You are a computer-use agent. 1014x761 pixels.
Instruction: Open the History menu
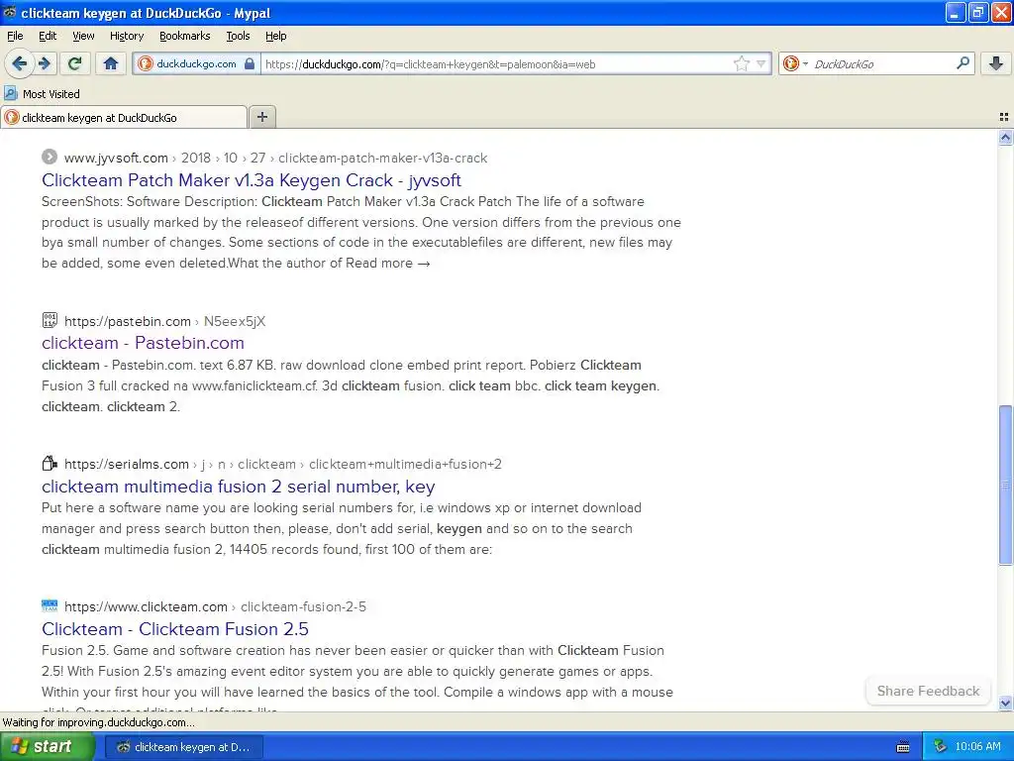click(127, 36)
